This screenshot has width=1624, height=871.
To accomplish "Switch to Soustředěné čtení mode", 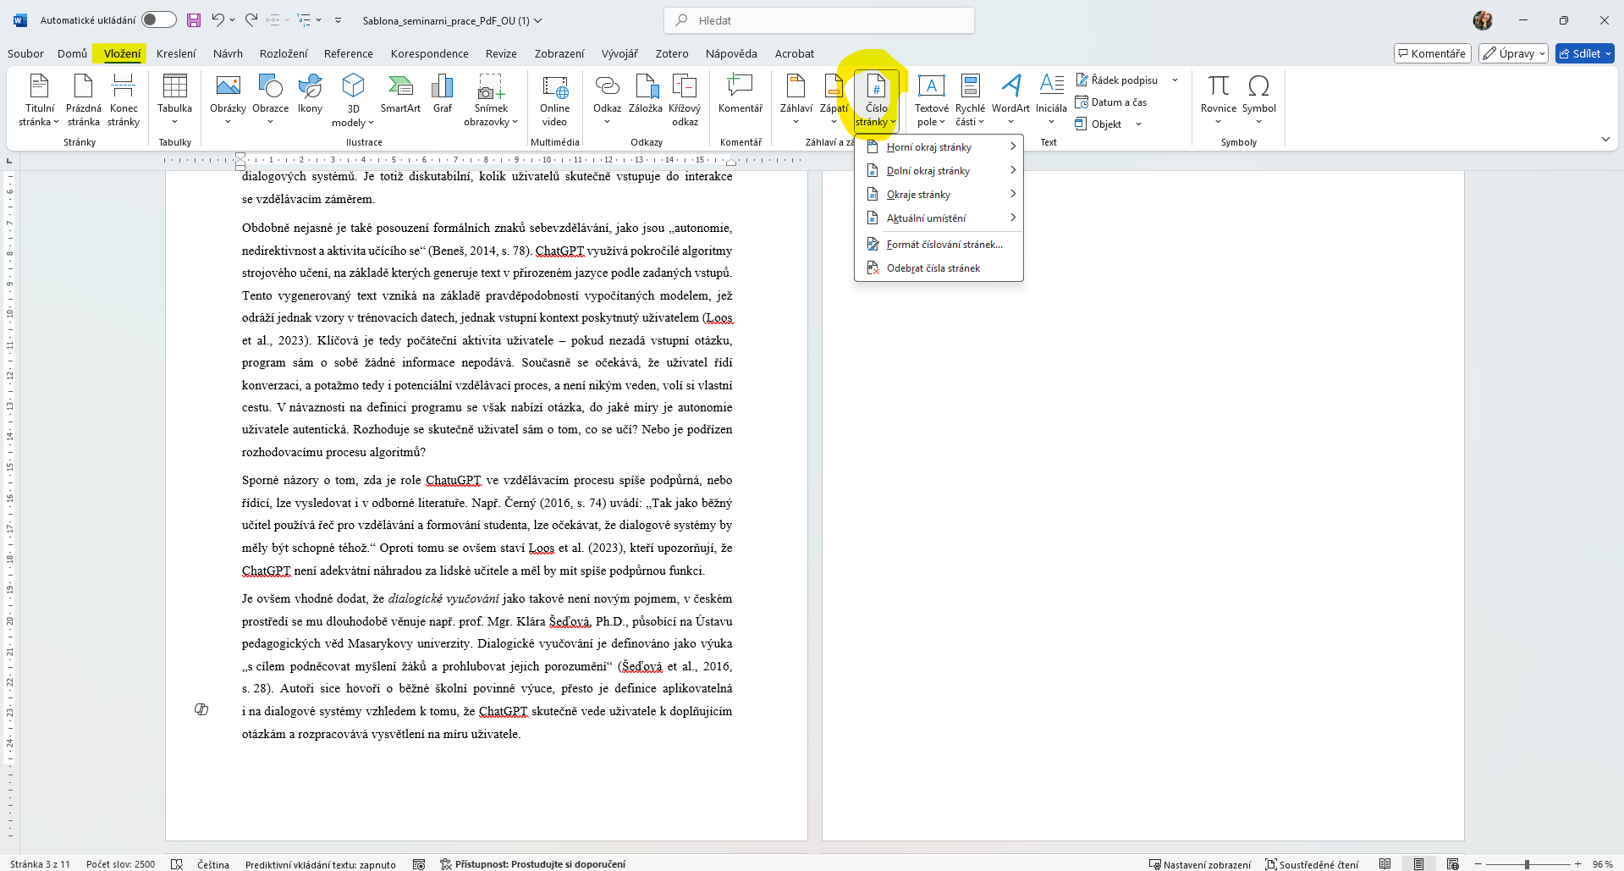I will pyautogui.click(x=1311, y=864).
